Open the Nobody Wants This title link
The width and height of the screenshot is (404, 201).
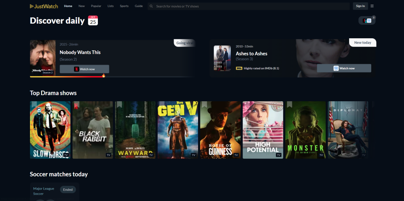80,52
